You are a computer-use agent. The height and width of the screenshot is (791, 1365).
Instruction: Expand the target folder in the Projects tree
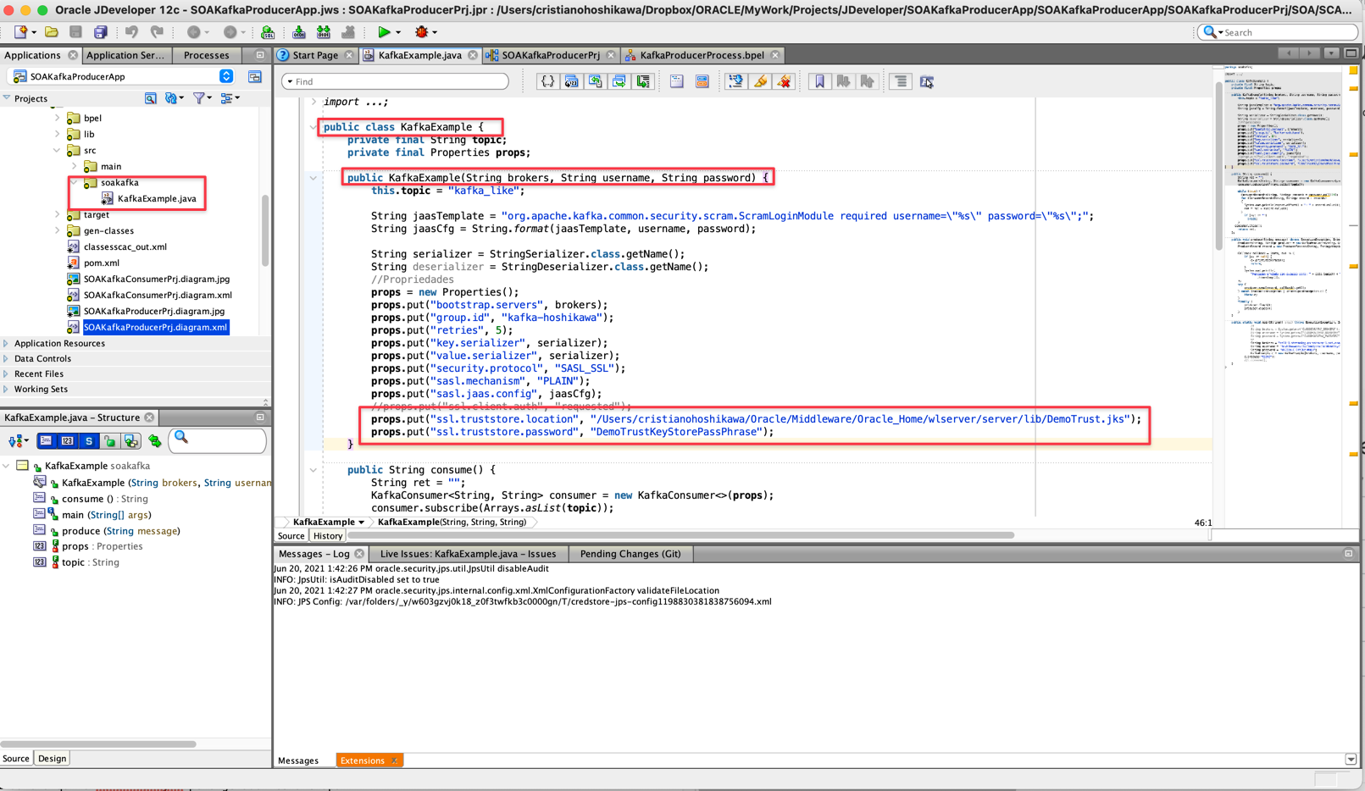click(58, 215)
